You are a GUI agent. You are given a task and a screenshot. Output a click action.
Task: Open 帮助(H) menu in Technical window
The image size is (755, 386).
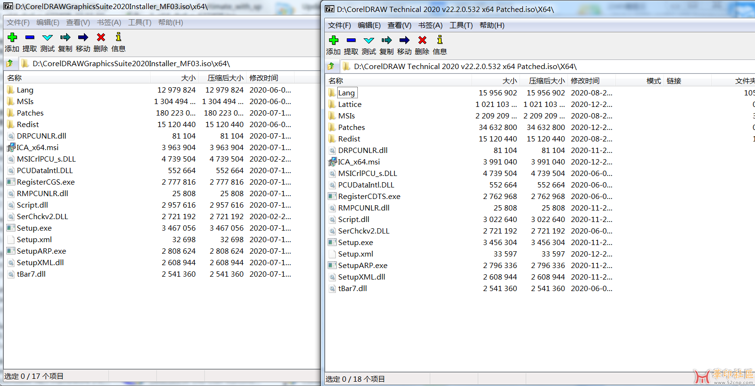pos(492,25)
